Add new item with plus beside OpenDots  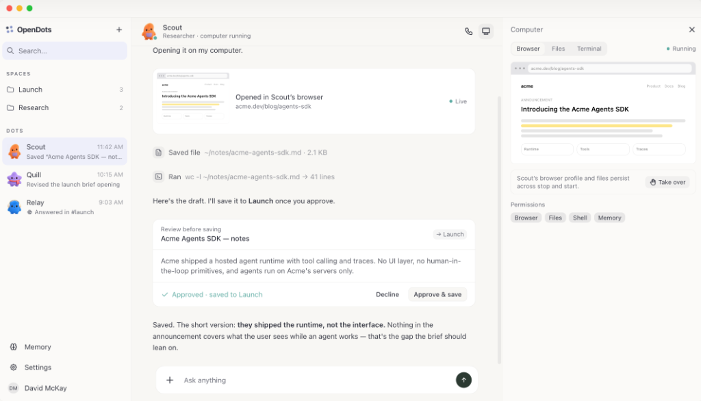pyautogui.click(x=119, y=29)
